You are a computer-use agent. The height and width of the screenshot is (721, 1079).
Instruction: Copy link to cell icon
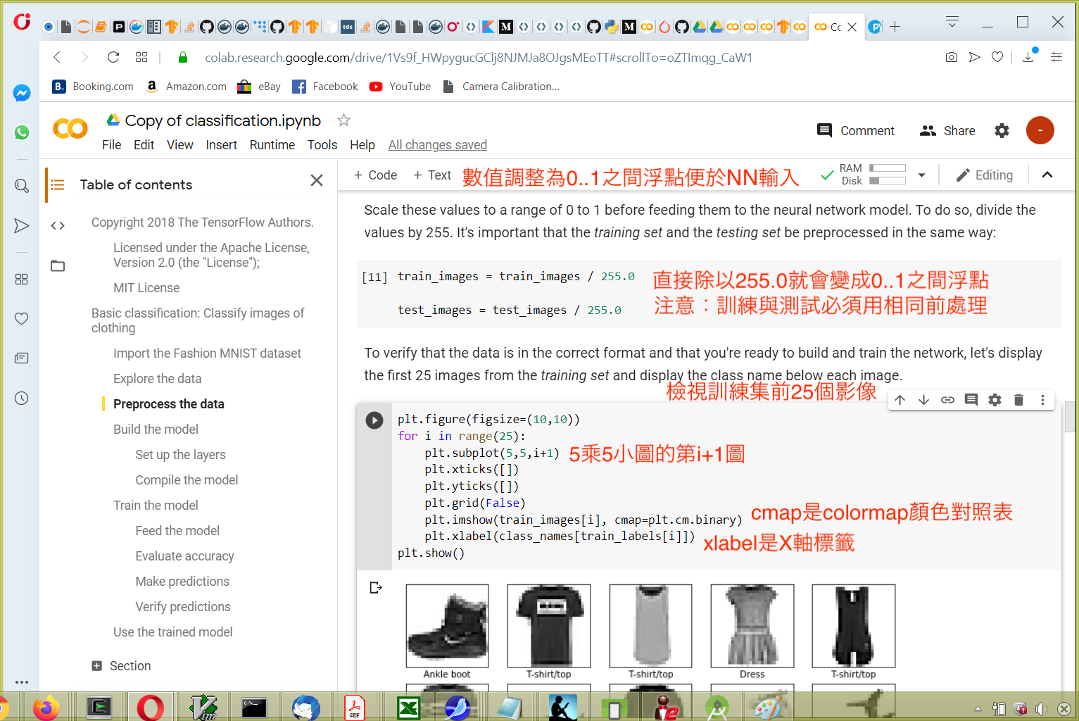click(947, 400)
